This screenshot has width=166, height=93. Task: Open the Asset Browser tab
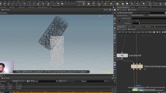(x=148, y=27)
